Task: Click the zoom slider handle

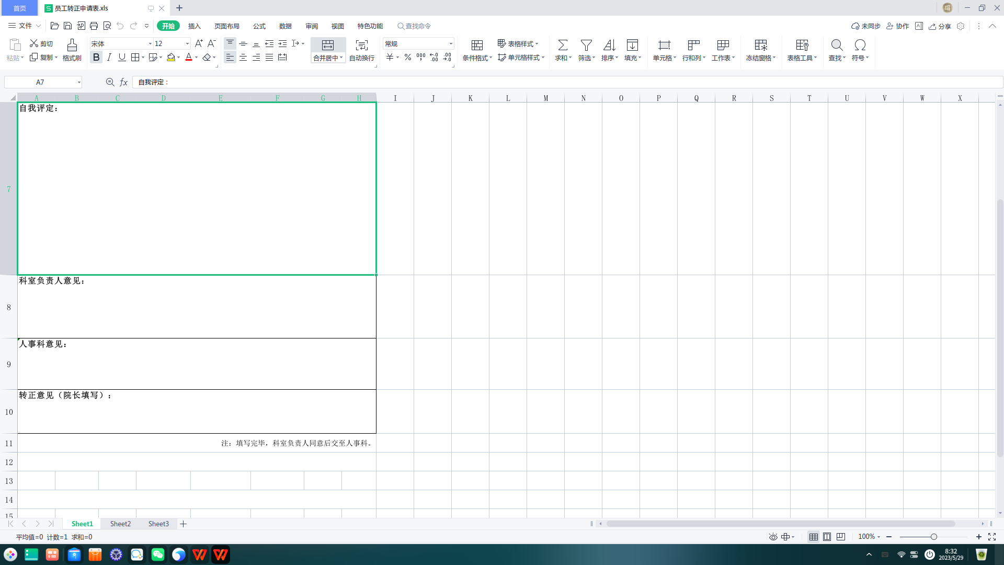Action: coord(933,537)
